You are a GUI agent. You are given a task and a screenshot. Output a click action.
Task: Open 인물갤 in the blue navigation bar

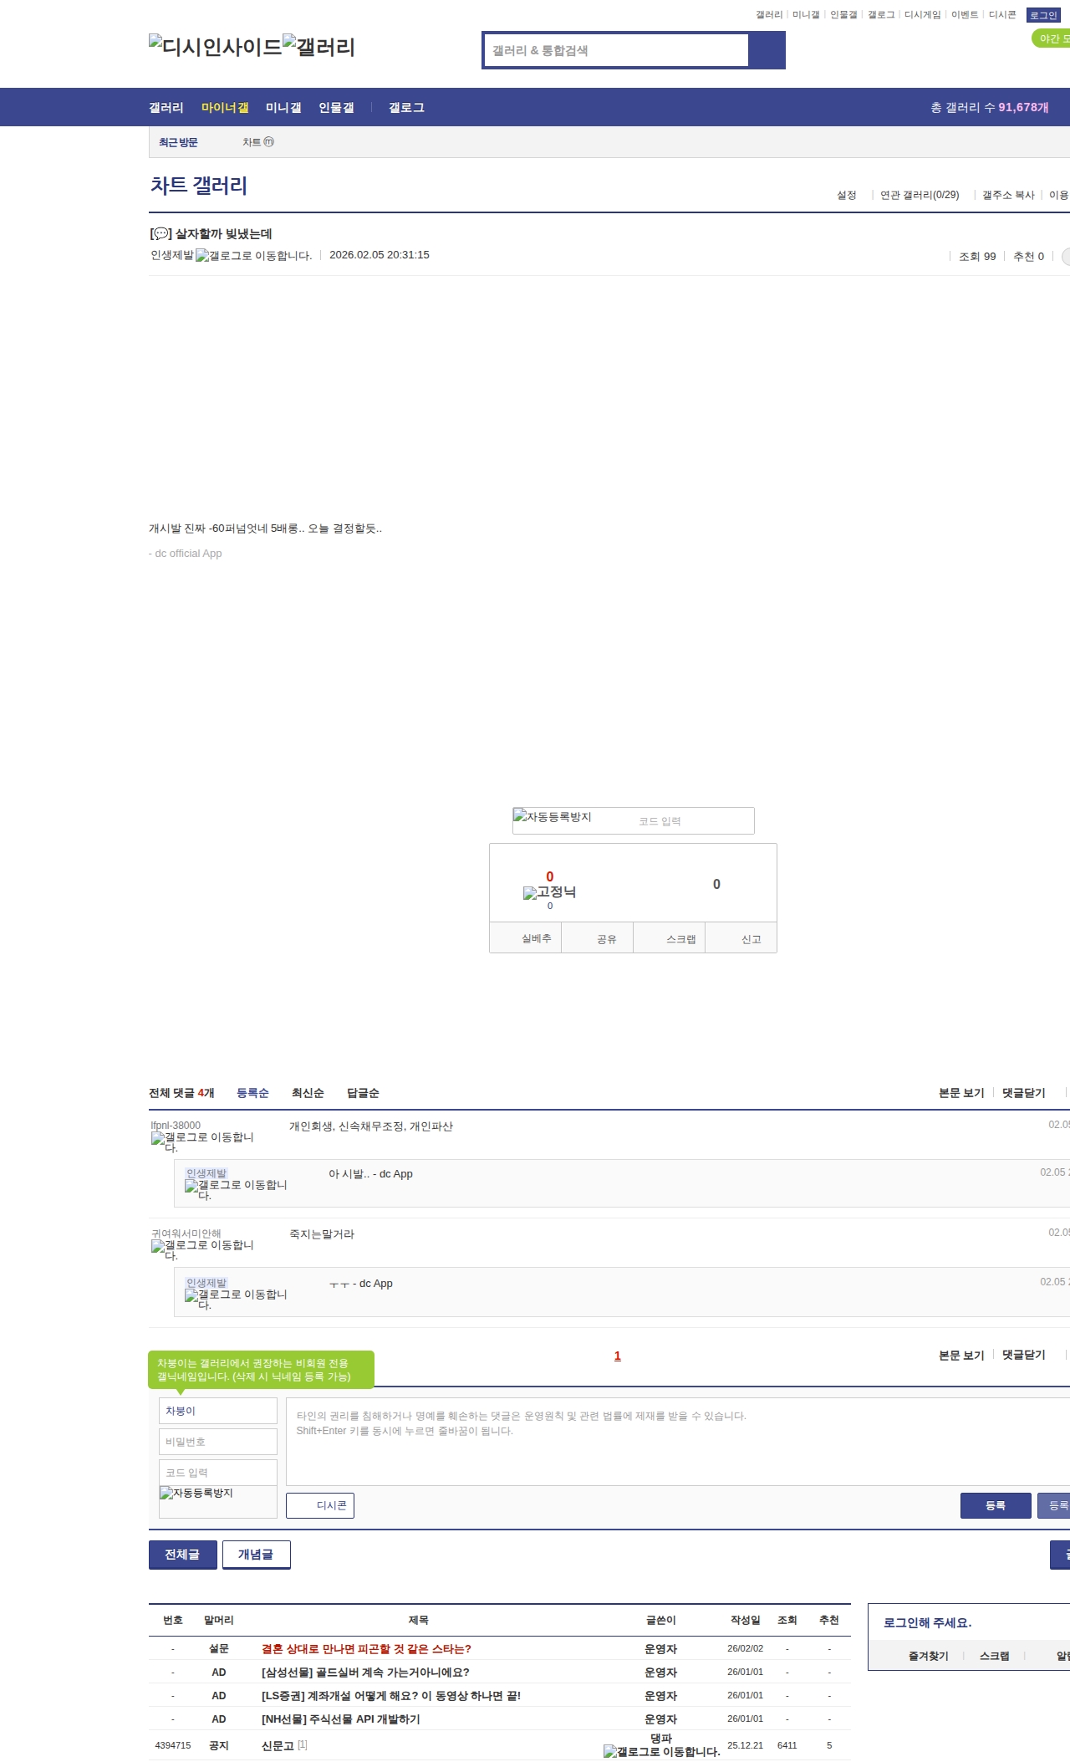click(x=336, y=107)
